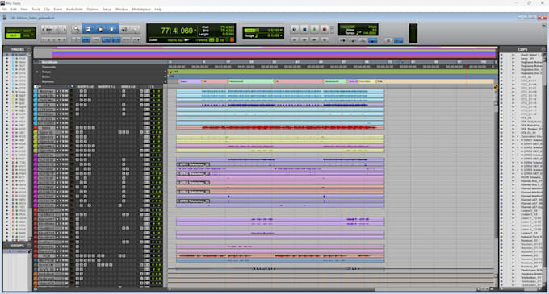Viewport: 549px width, 294px height.
Task: Expand the Tempo ruler editor
Action: click(37, 72)
